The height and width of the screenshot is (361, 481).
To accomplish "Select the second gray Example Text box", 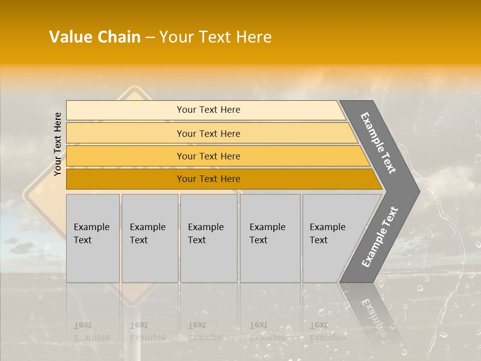I will [x=149, y=238].
